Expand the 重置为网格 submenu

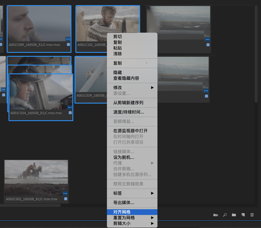pos(132,217)
